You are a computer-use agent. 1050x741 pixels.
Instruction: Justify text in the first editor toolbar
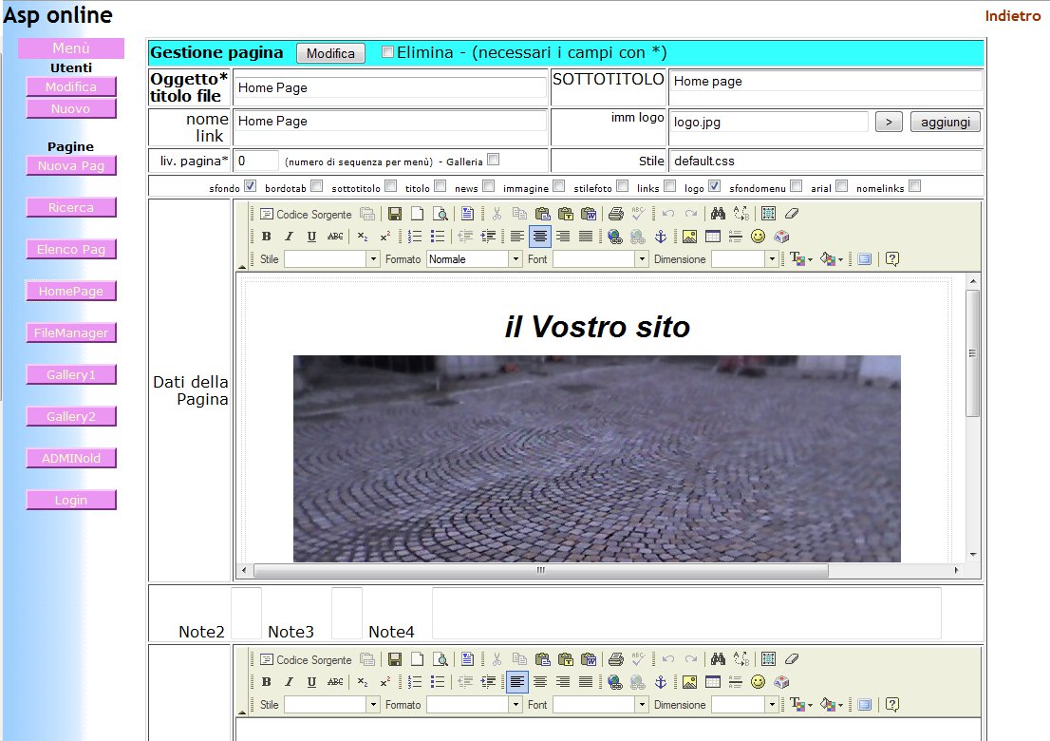[585, 237]
